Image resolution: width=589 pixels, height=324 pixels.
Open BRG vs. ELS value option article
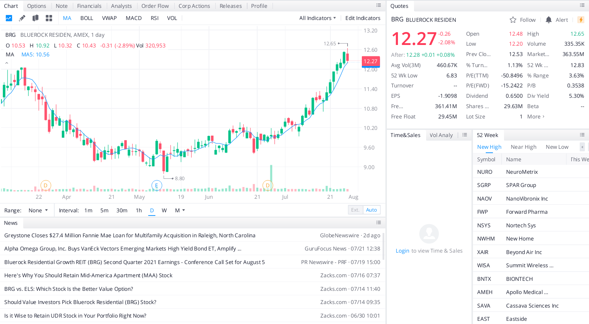pos(69,289)
